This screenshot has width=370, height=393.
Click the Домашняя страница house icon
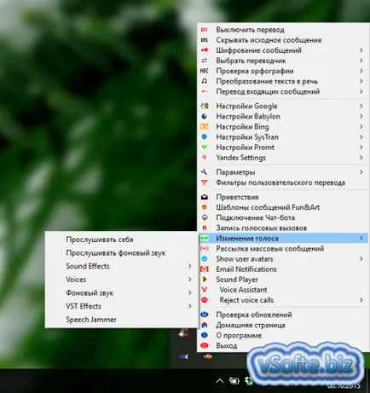click(x=205, y=325)
